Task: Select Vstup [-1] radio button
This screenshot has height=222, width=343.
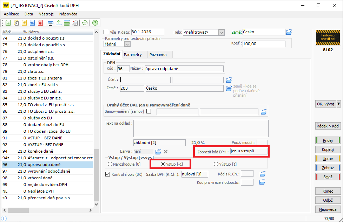Action: click(163, 164)
